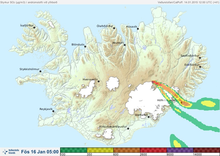Click the Stykkishólmur text label
The width and height of the screenshot is (220, 156).
[29, 69]
